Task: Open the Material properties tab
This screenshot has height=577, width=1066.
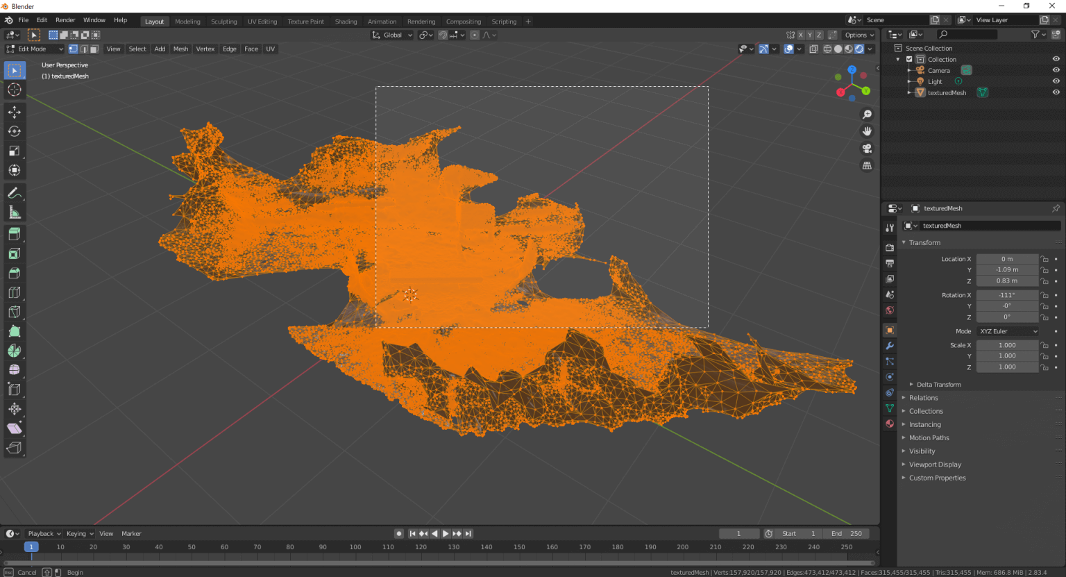Action: pos(889,424)
